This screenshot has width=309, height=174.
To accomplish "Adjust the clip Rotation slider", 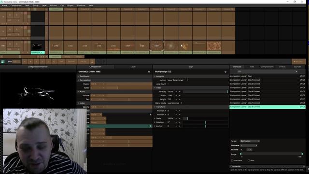I will coord(205,122).
